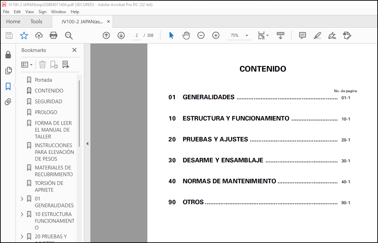
Task: Click the Save file icon
Action: pyautogui.click(x=9, y=35)
